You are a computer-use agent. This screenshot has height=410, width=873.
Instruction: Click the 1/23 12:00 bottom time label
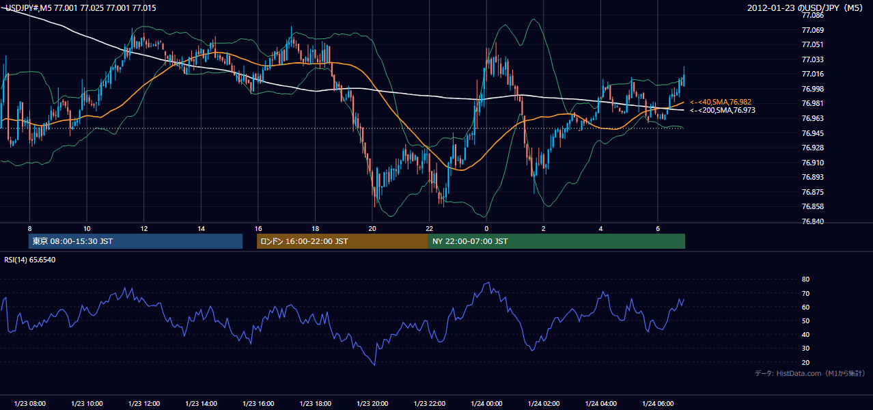144,404
